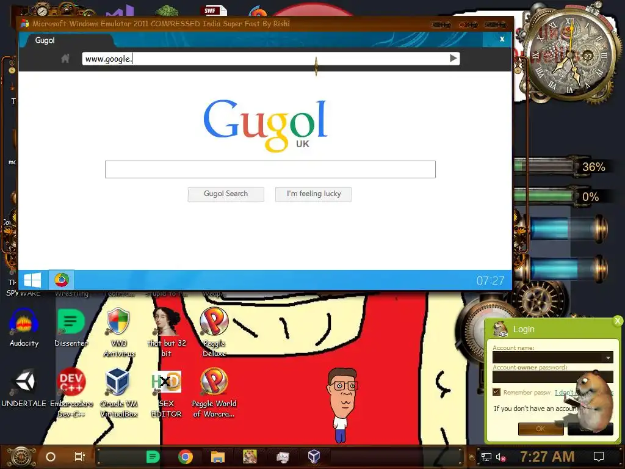Image resolution: width=625 pixels, height=469 pixels.
Task: Open the notification center icon
Action: (x=598, y=457)
